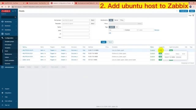The height and width of the screenshot is (110, 196).
Task: Close the Channel content YouTube Studio tab
Action: coord(48,3)
